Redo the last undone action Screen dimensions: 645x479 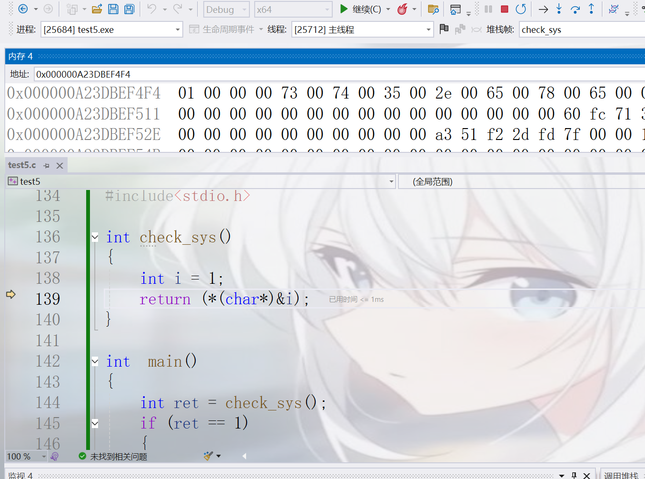point(178,9)
